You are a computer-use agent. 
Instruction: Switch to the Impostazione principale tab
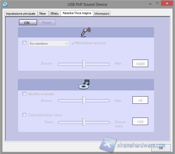20,14
